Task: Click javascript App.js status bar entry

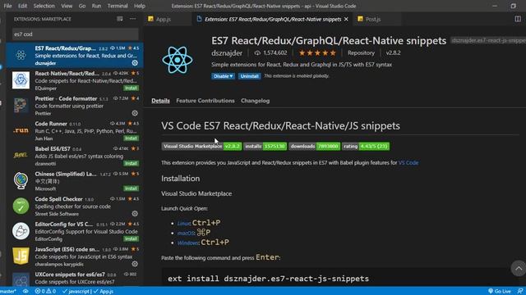Action: point(88,292)
